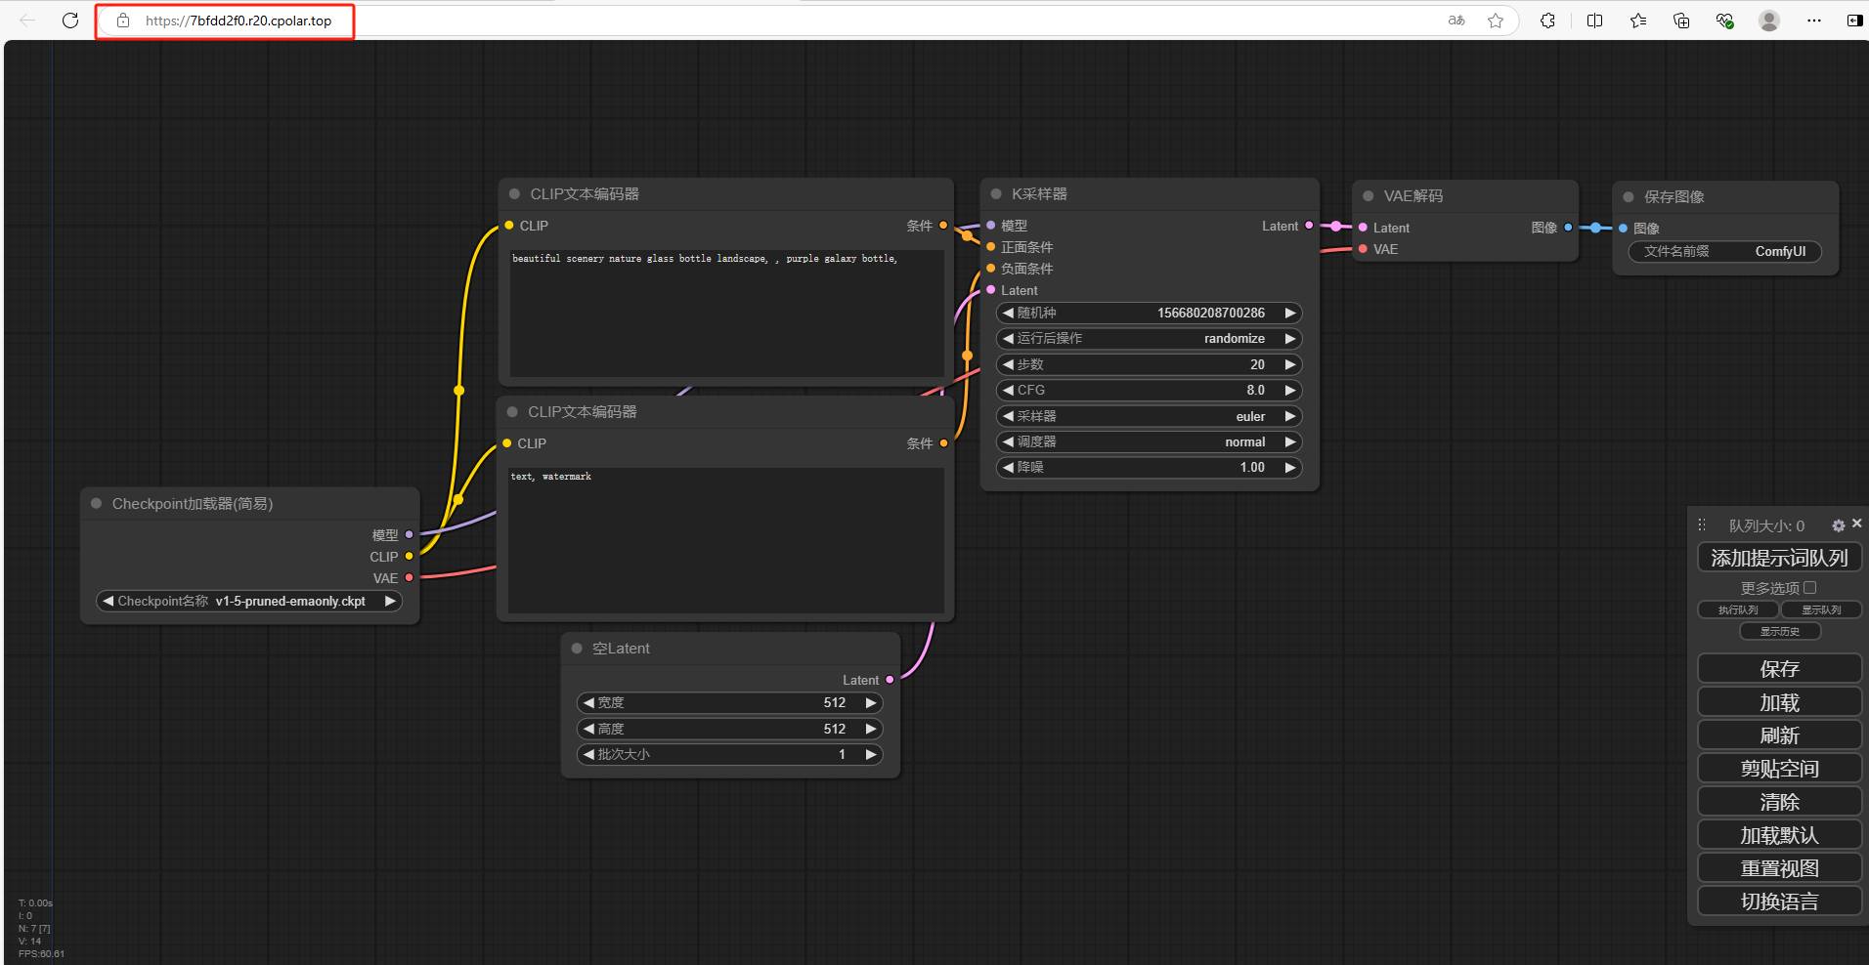Viewport: 1869px width, 965px height.
Task: Select next 采样器 with right arrow
Action: pyautogui.click(x=1290, y=416)
